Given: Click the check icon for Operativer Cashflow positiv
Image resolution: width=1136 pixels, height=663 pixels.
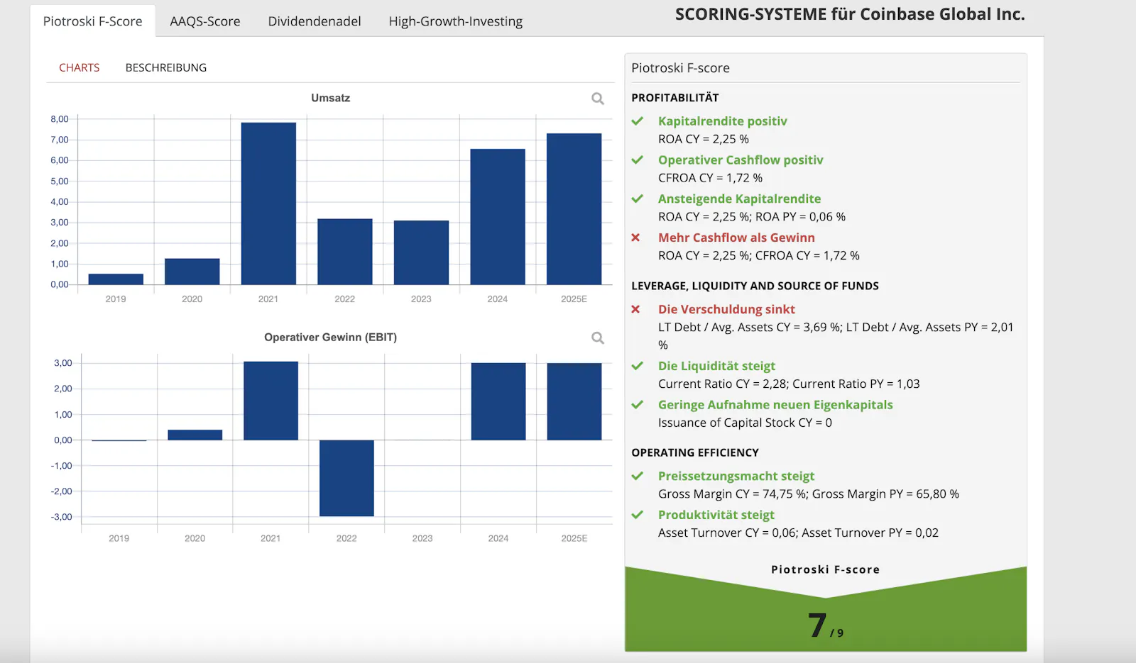Looking at the screenshot, I should click(x=638, y=160).
